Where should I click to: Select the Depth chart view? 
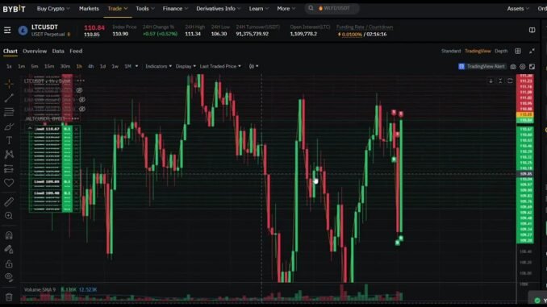pyautogui.click(x=501, y=51)
